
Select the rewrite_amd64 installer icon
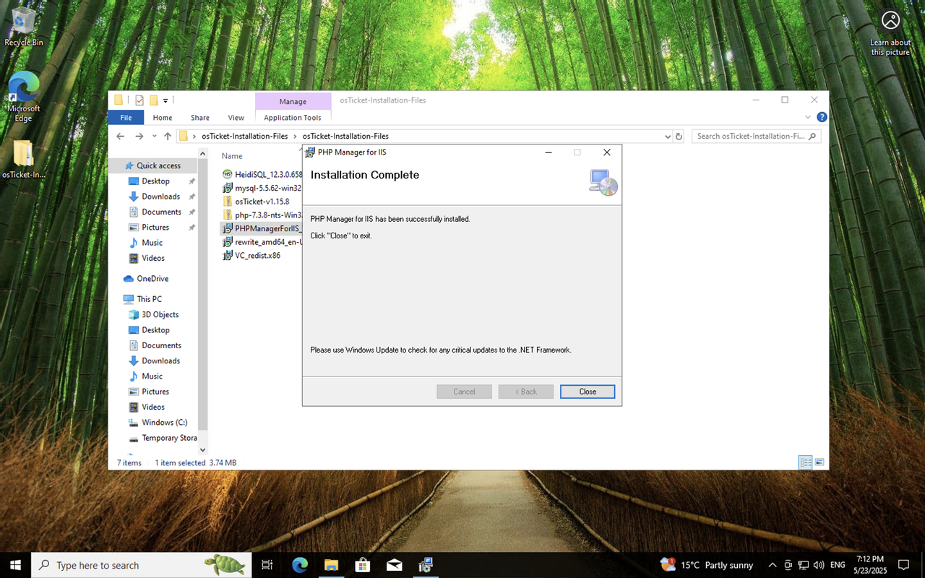pyautogui.click(x=227, y=242)
